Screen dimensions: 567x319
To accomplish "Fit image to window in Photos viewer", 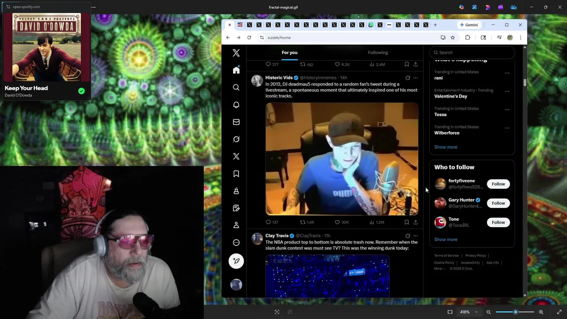I will [x=450, y=312].
